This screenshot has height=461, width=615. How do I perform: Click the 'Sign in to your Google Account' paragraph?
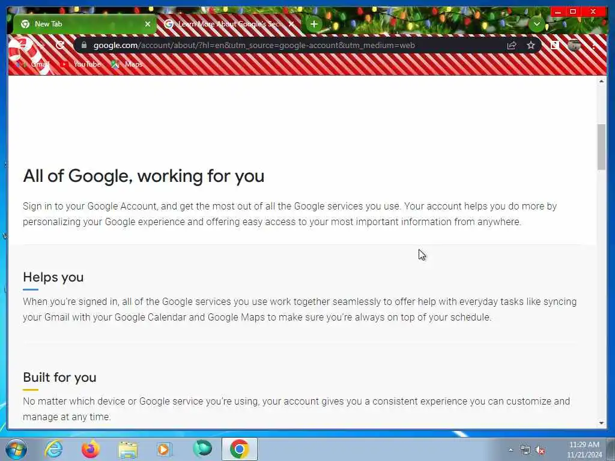pyautogui.click(x=290, y=214)
